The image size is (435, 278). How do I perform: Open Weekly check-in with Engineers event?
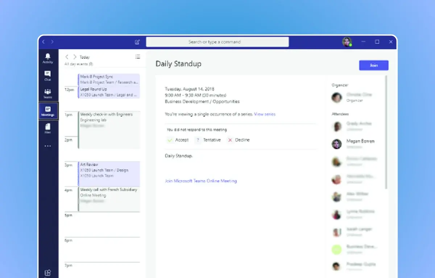point(109,130)
